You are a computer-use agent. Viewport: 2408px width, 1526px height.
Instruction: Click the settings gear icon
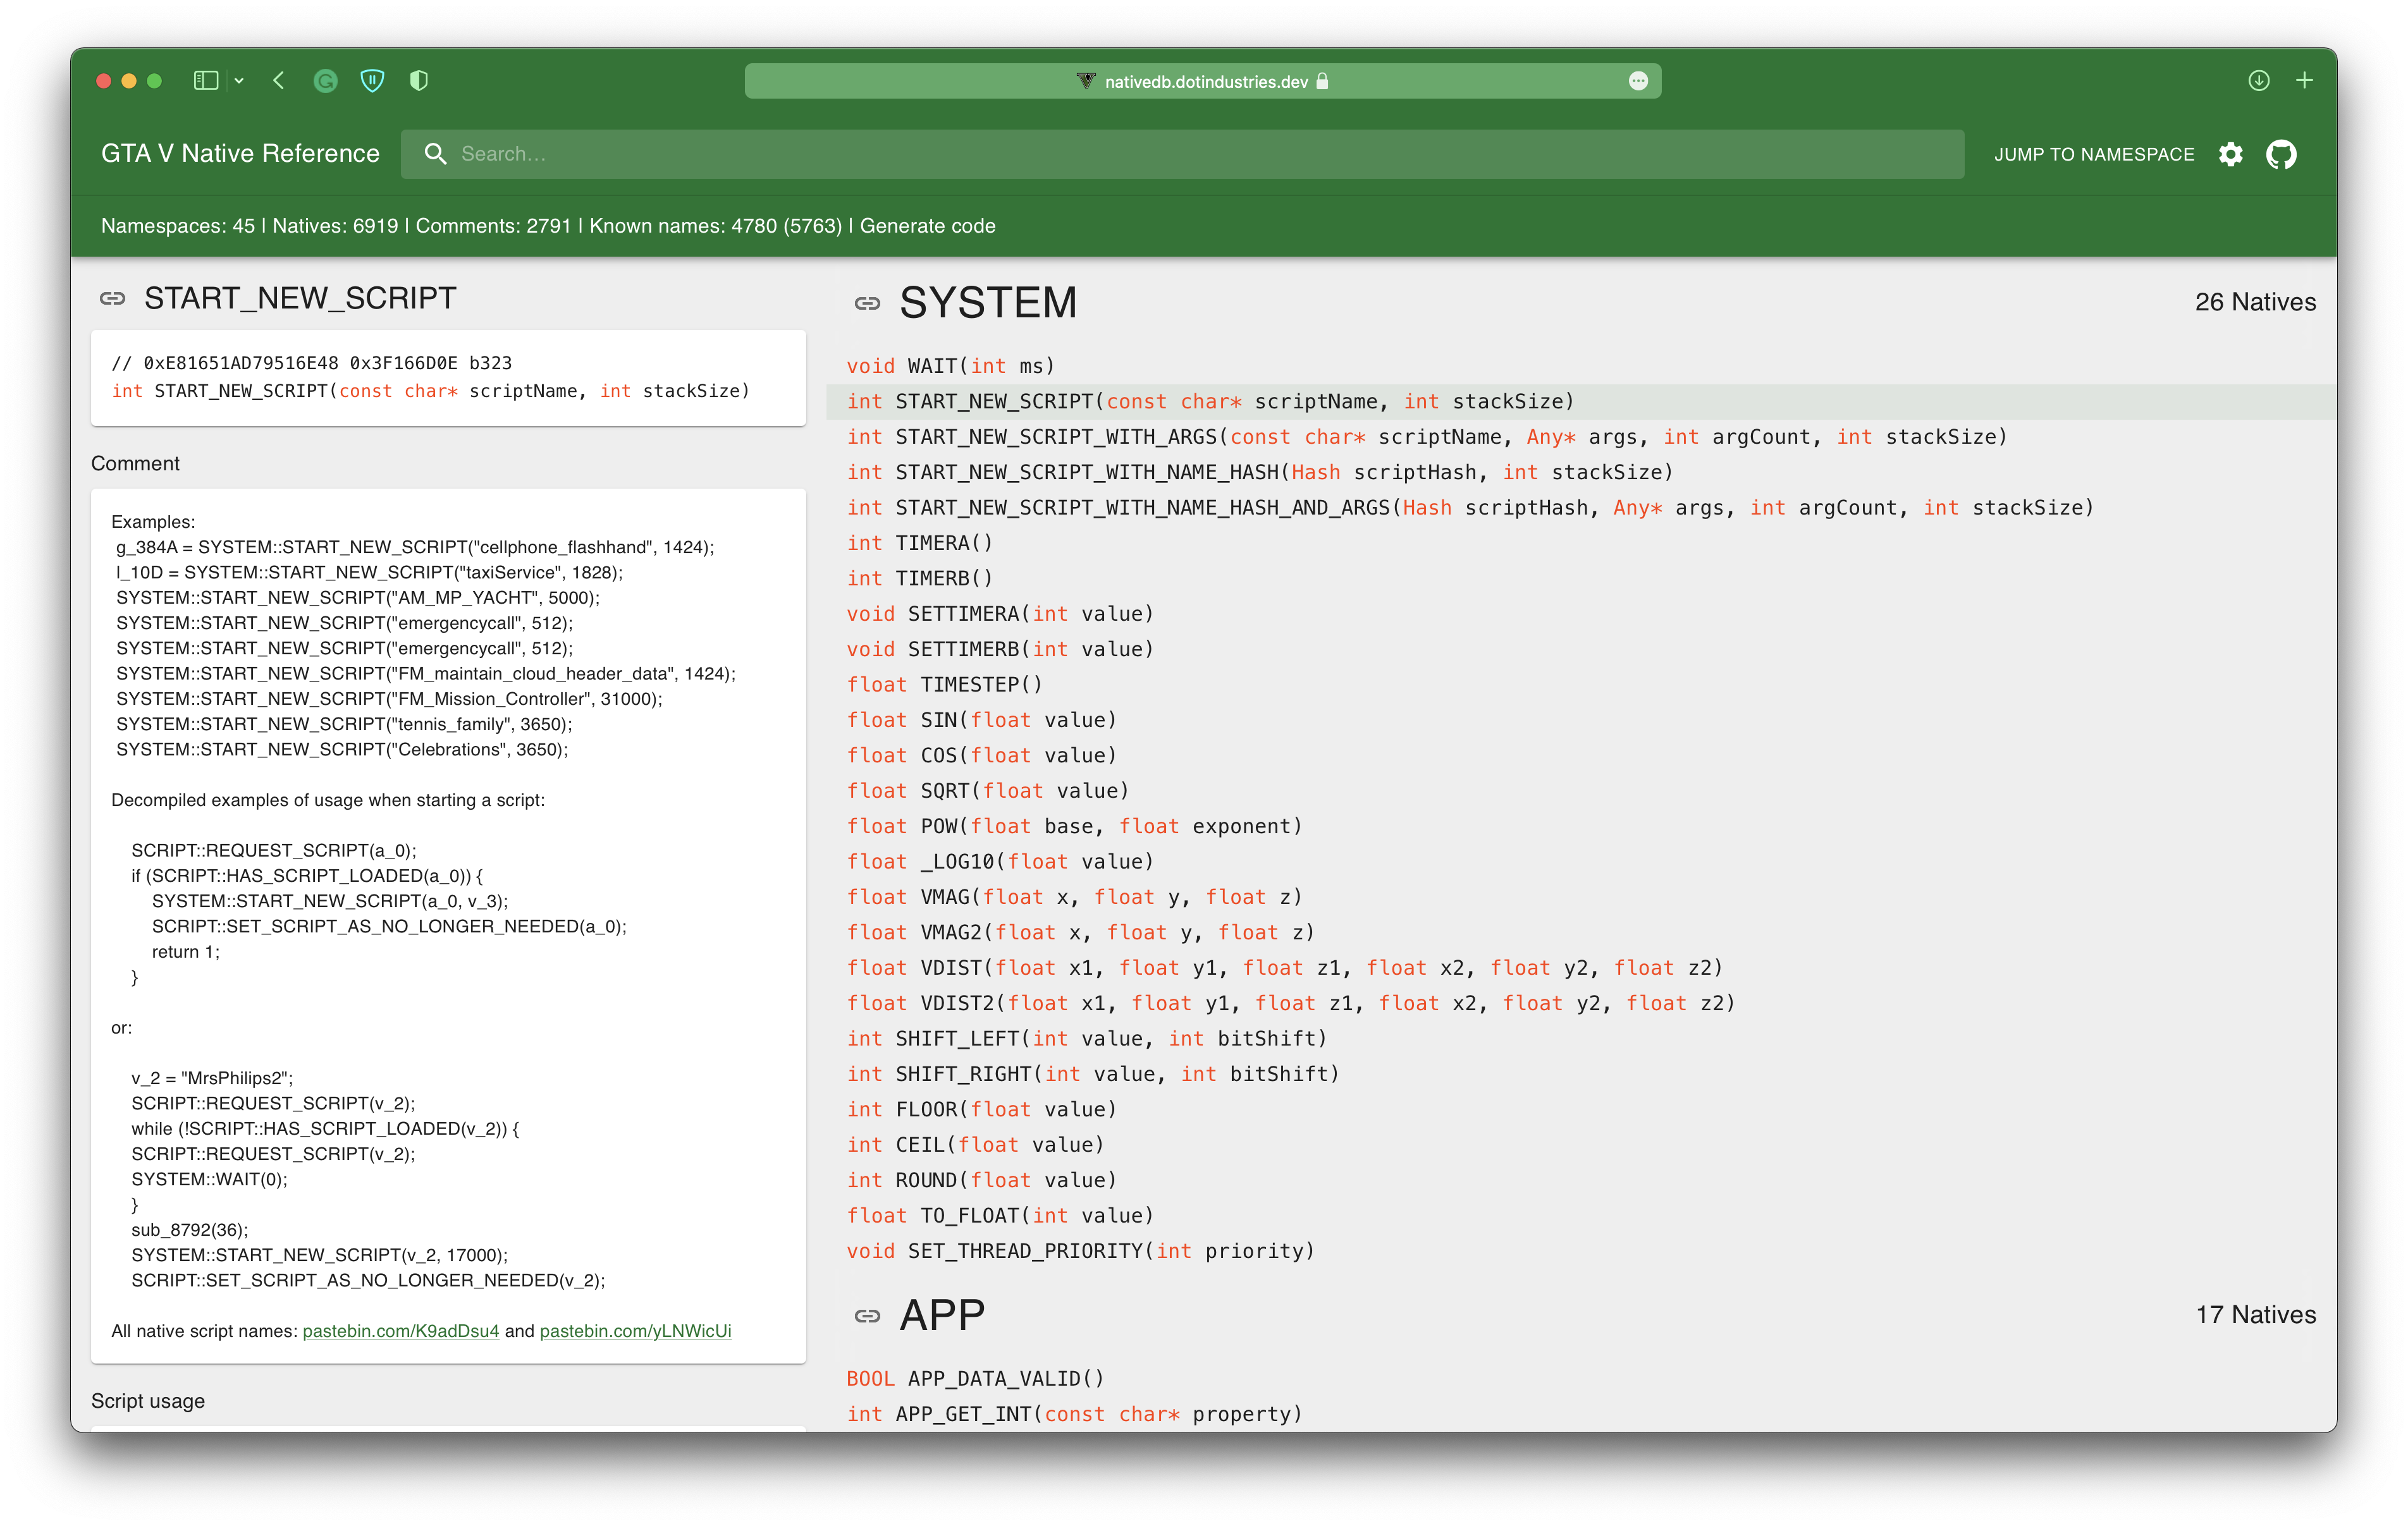[x=2231, y=154]
